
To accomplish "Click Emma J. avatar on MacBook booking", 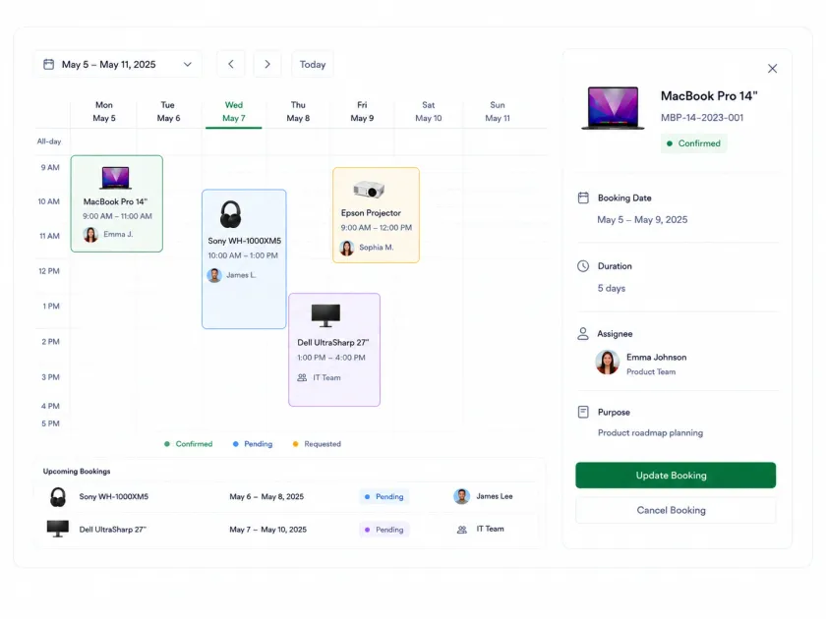I will click(x=90, y=234).
